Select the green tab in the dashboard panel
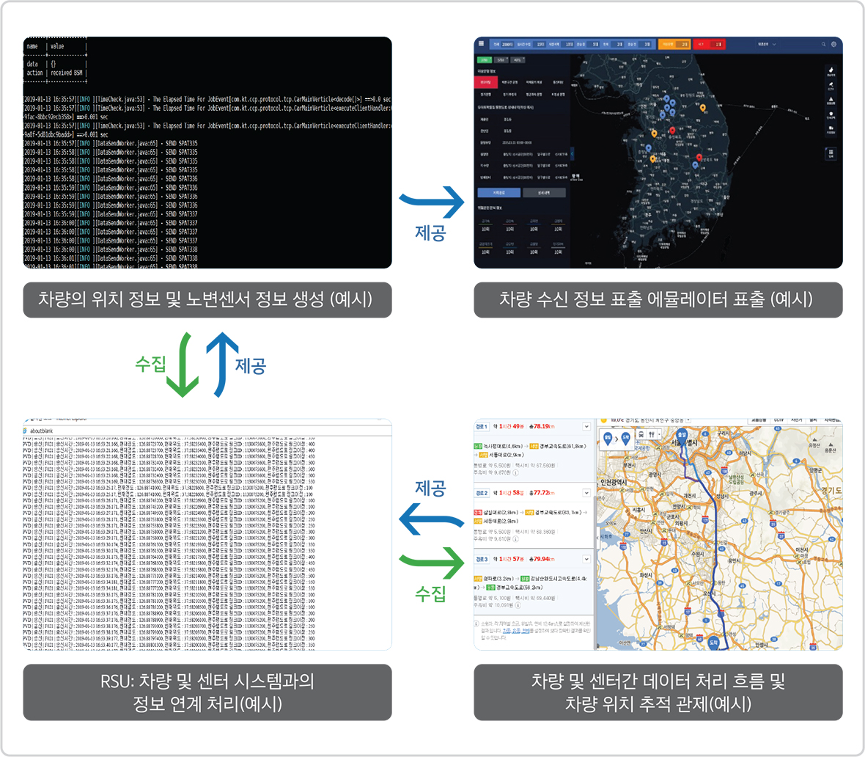 click(x=484, y=59)
